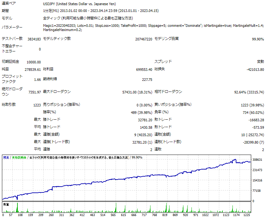
Task: Click the 期待利得 label
Action: coord(50,79)
